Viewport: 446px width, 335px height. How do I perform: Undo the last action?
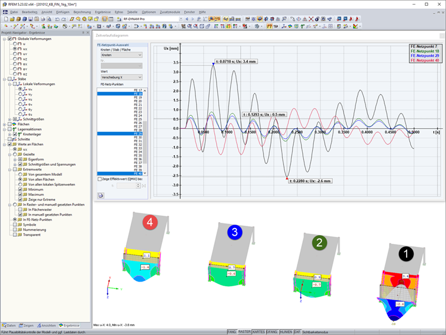tap(57, 19)
